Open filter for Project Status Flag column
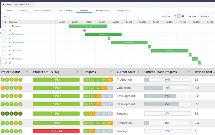 pos(78,72)
